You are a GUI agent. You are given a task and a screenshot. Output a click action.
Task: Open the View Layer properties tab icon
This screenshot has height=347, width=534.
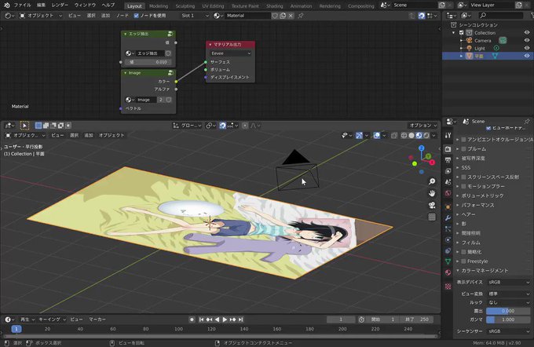click(448, 171)
